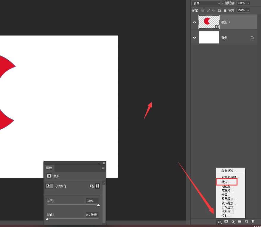
Task: Click the Add layer mask icon
Action: click(226, 222)
